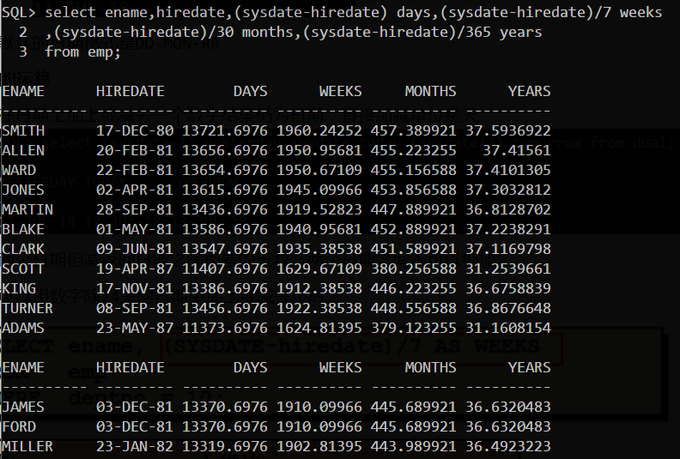Select hire date 02-APR-81
Screen dimensions: 680x459
click(135, 190)
